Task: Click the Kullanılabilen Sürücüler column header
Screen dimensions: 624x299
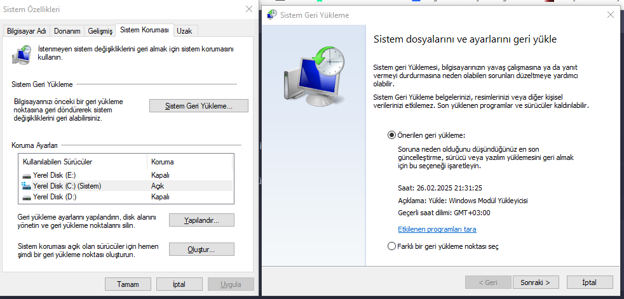Action: point(83,162)
